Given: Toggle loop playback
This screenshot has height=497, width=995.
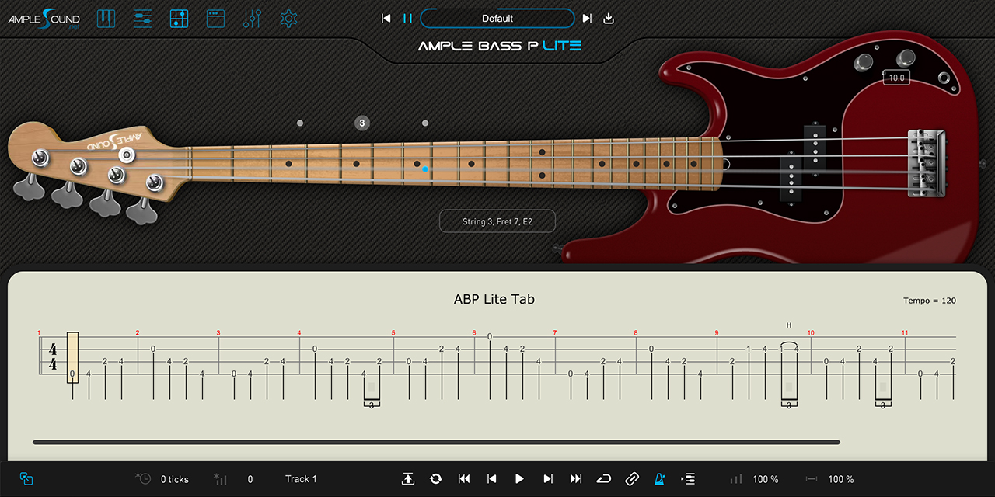Looking at the screenshot, I should click(x=604, y=479).
